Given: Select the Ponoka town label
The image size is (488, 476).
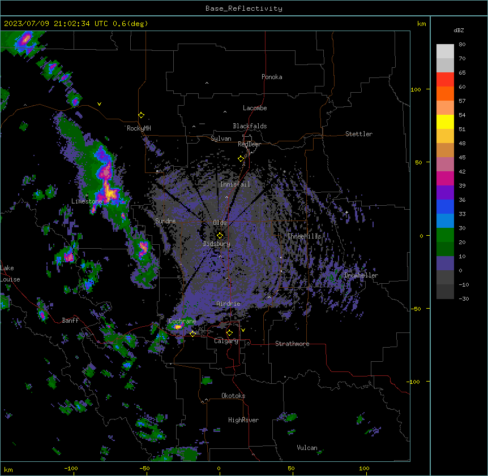Looking at the screenshot, I should [272, 77].
